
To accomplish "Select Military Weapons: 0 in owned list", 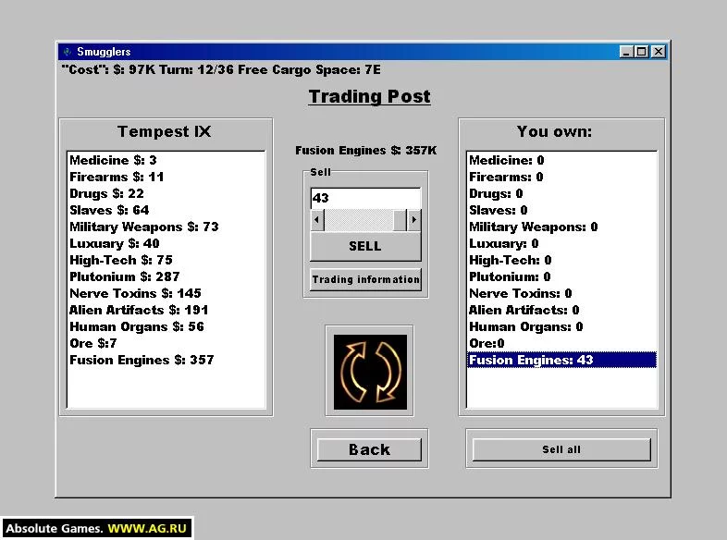I will (534, 227).
